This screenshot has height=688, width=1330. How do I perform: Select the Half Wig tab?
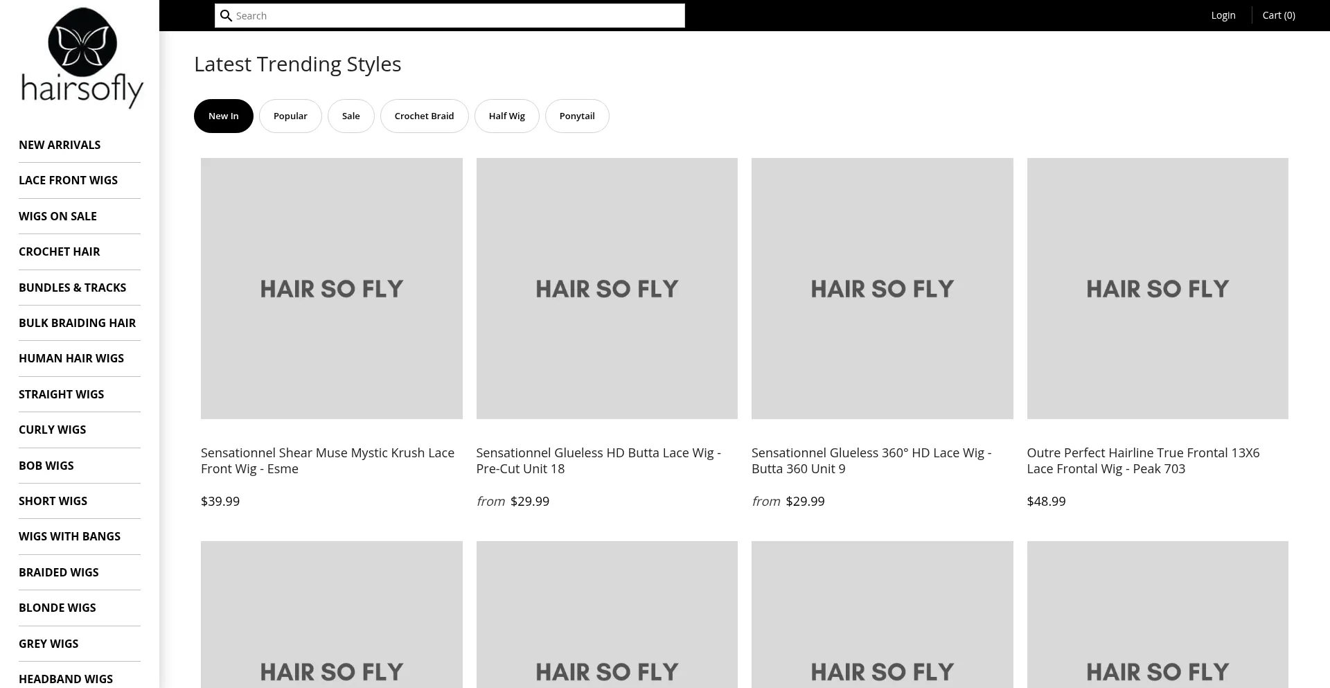[507, 116]
